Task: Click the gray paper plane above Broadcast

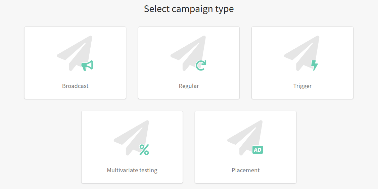Action: point(75,53)
